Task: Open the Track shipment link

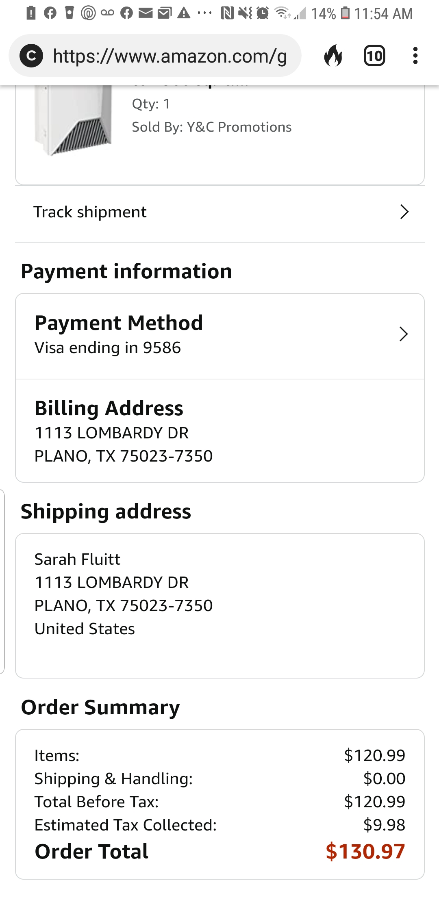Action: pyautogui.click(x=90, y=212)
